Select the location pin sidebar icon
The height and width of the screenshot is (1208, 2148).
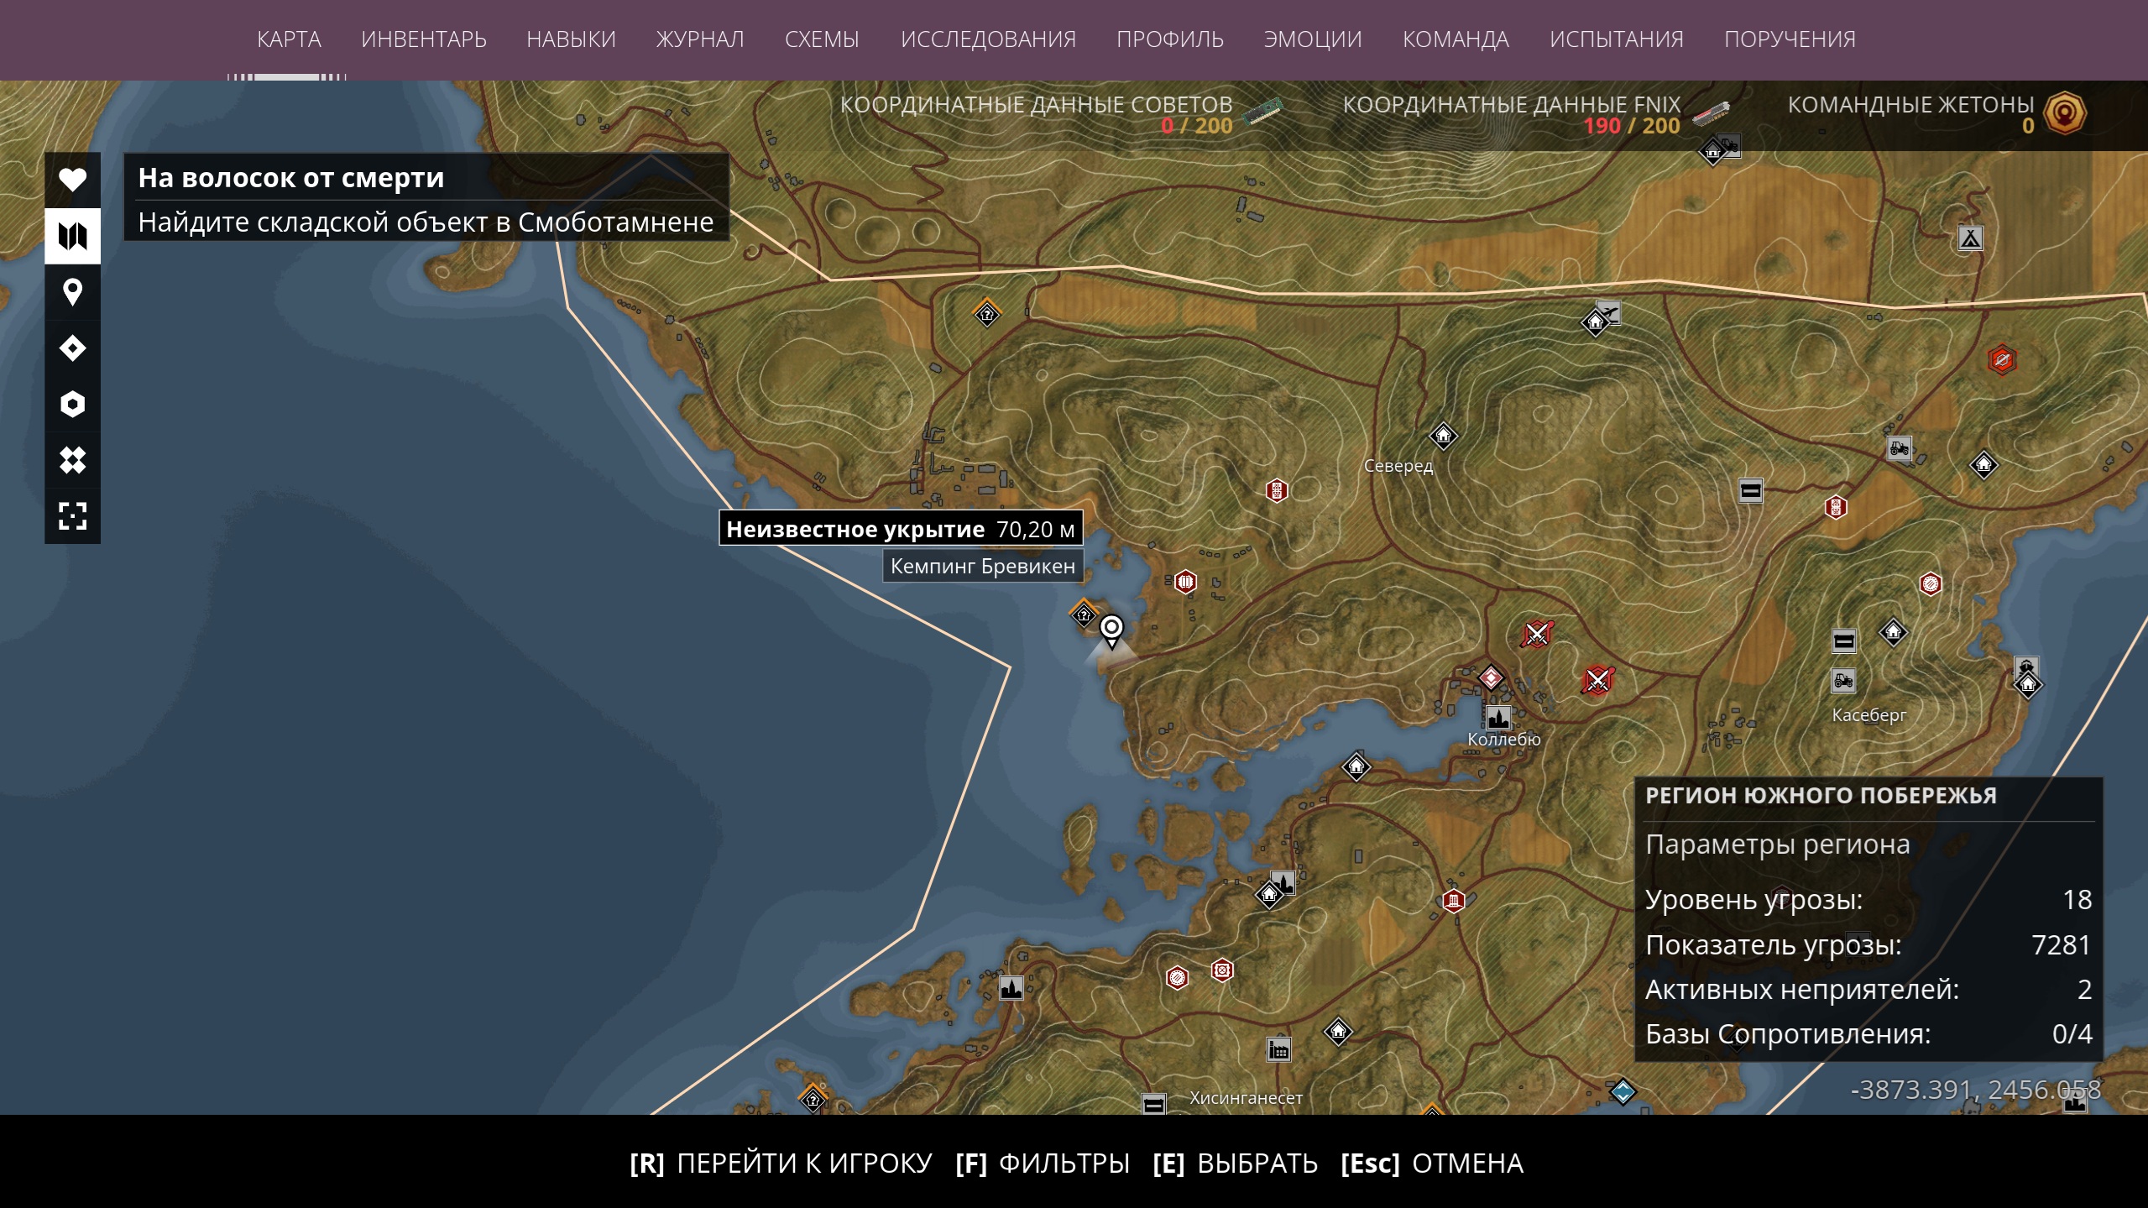click(x=72, y=292)
